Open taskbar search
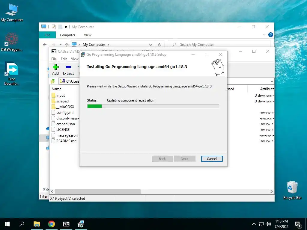This screenshot has height=230, width=307. [22, 224]
